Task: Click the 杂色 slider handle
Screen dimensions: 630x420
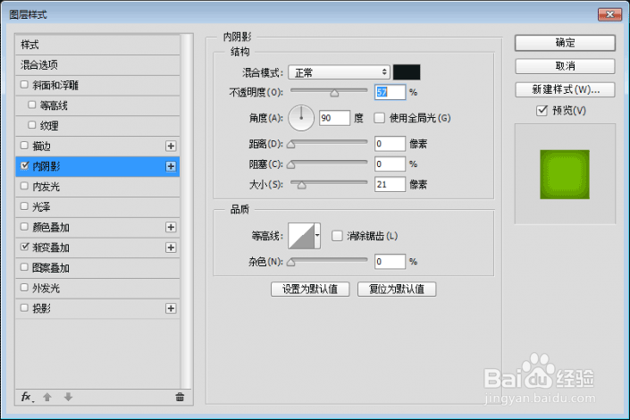Action: click(291, 263)
